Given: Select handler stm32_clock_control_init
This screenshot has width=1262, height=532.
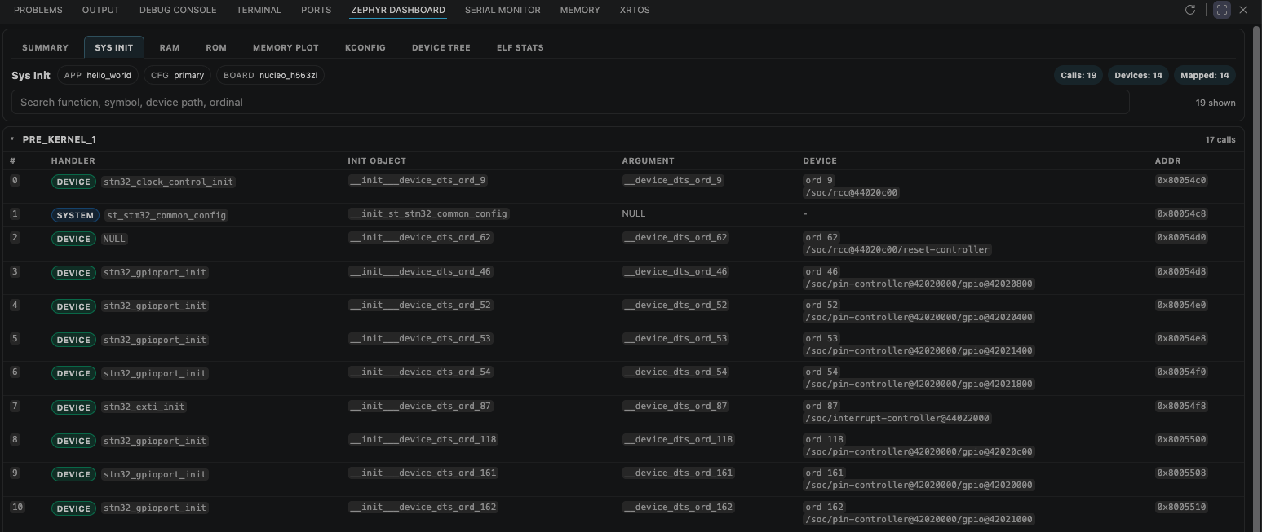Looking at the screenshot, I should click(x=169, y=182).
